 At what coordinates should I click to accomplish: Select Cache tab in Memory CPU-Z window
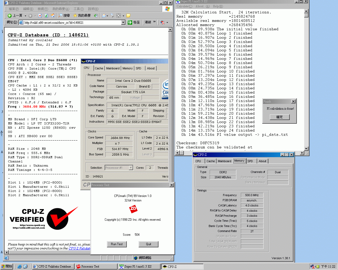click(211, 161)
